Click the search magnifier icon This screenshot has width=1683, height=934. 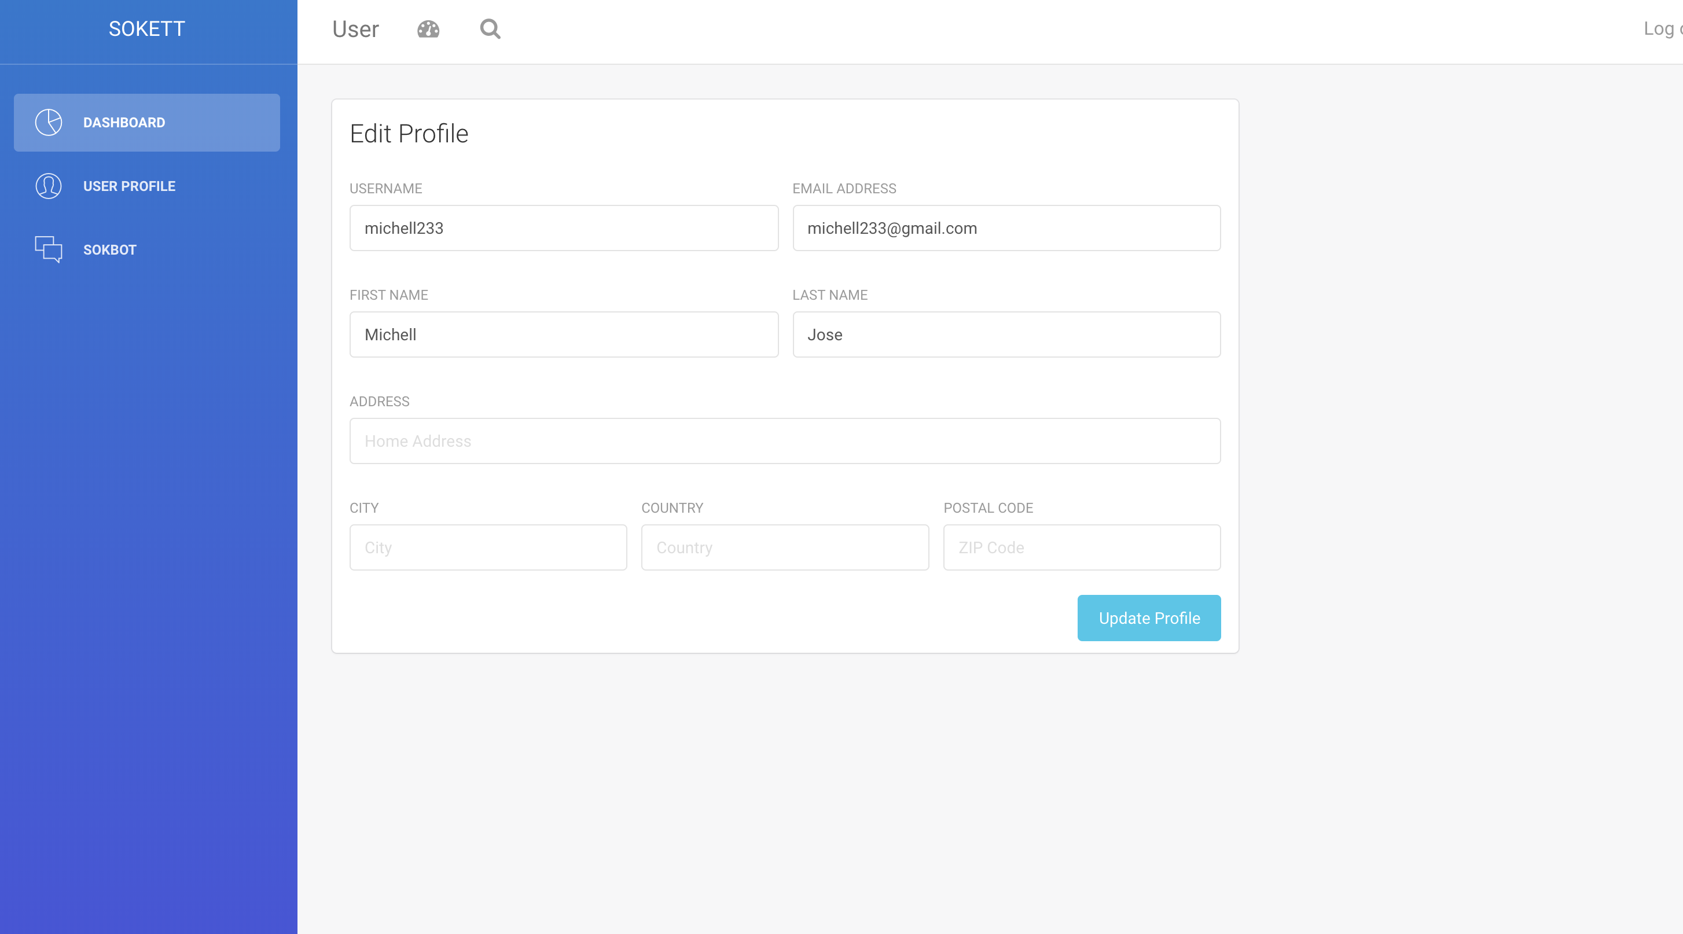pos(490,30)
